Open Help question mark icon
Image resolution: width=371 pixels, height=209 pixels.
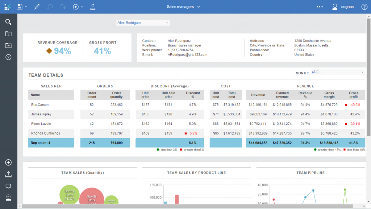pyautogui.click(x=364, y=7)
